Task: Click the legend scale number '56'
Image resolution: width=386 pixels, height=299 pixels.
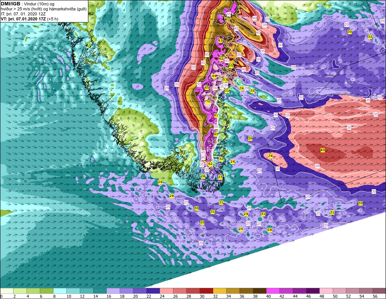Action: click(x=375, y=297)
